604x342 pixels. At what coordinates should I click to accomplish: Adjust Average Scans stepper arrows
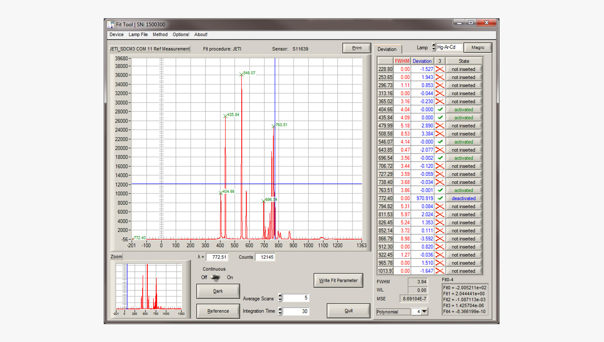pyautogui.click(x=280, y=298)
